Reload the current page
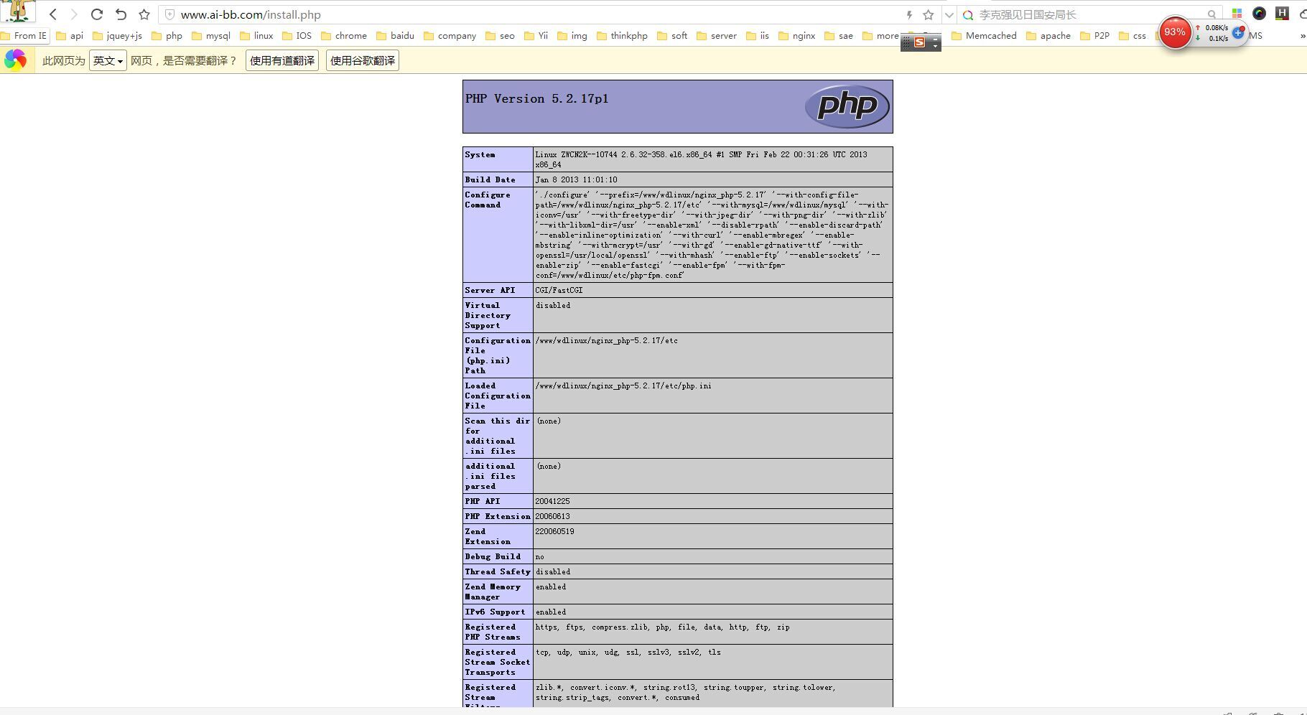The width and height of the screenshot is (1307, 715). coord(97,14)
